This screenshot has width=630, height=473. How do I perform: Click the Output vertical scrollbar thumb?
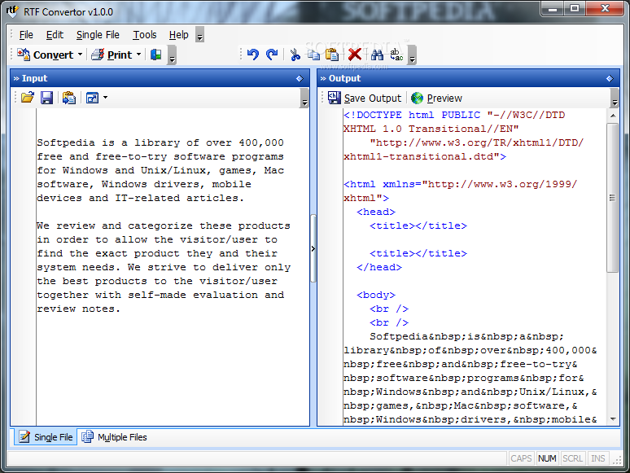[613, 198]
